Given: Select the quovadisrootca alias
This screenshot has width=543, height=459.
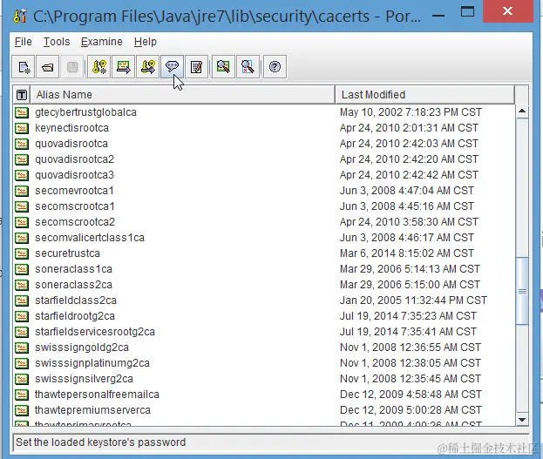Looking at the screenshot, I should pos(71,144).
